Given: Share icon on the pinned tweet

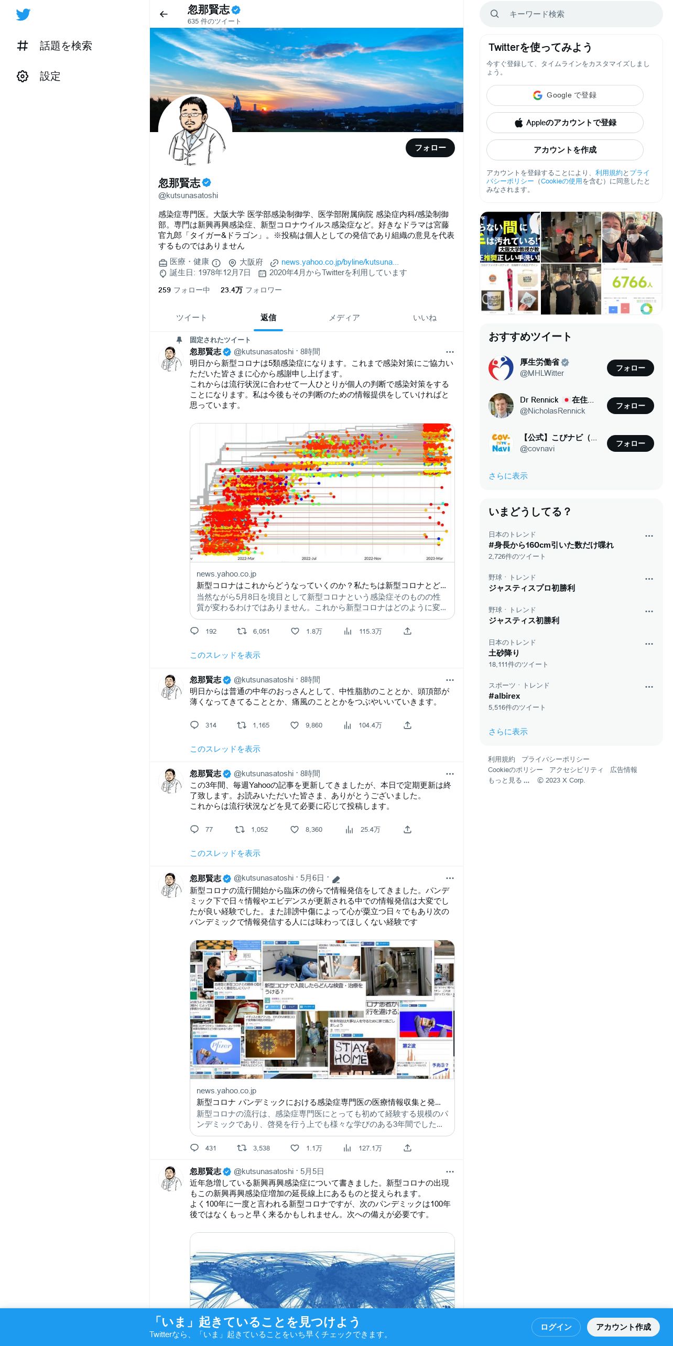Looking at the screenshot, I should [x=407, y=631].
